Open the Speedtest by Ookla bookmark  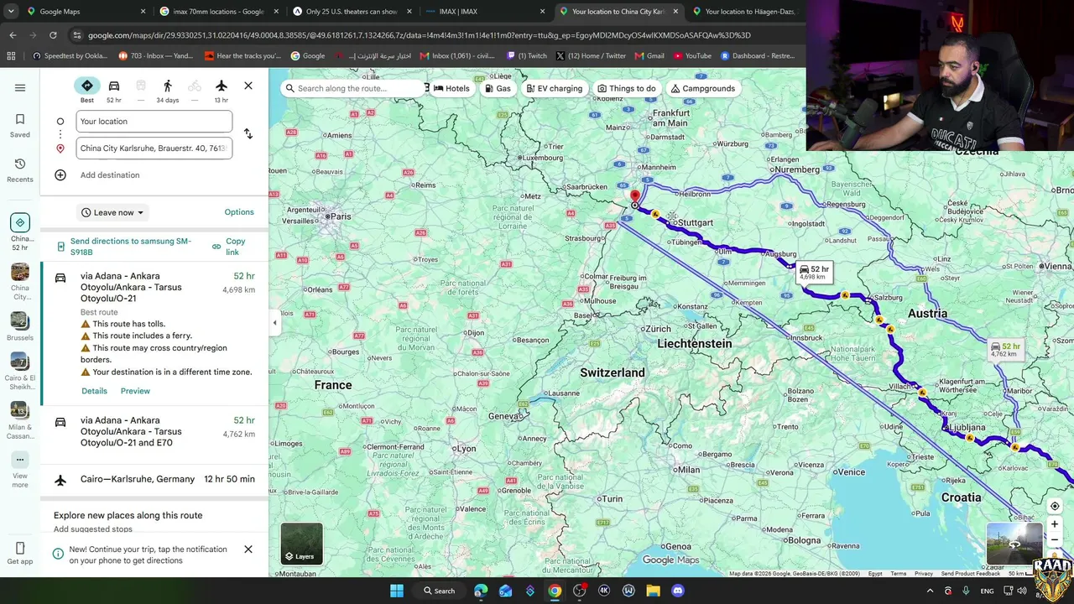click(70, 56)
